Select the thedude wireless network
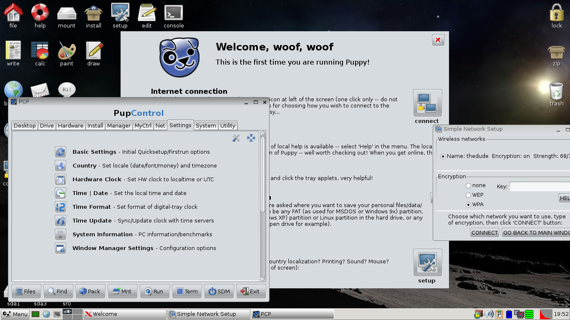This screenshot has height=320, width=570. [x=443, y=156]
